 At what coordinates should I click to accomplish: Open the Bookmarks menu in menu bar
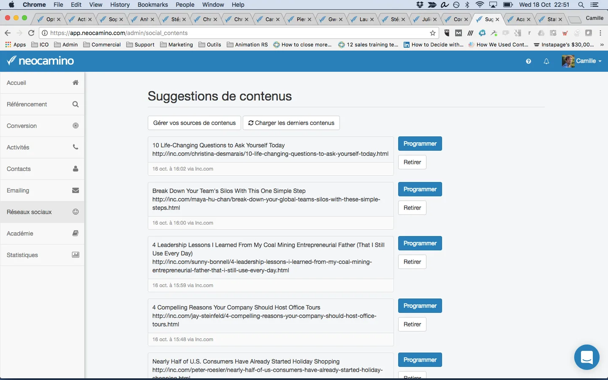pyautogui.click(x=153, y=5)
